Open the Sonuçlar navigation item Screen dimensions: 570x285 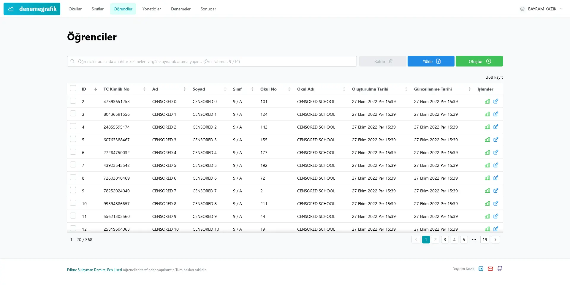tap(208, 9)
